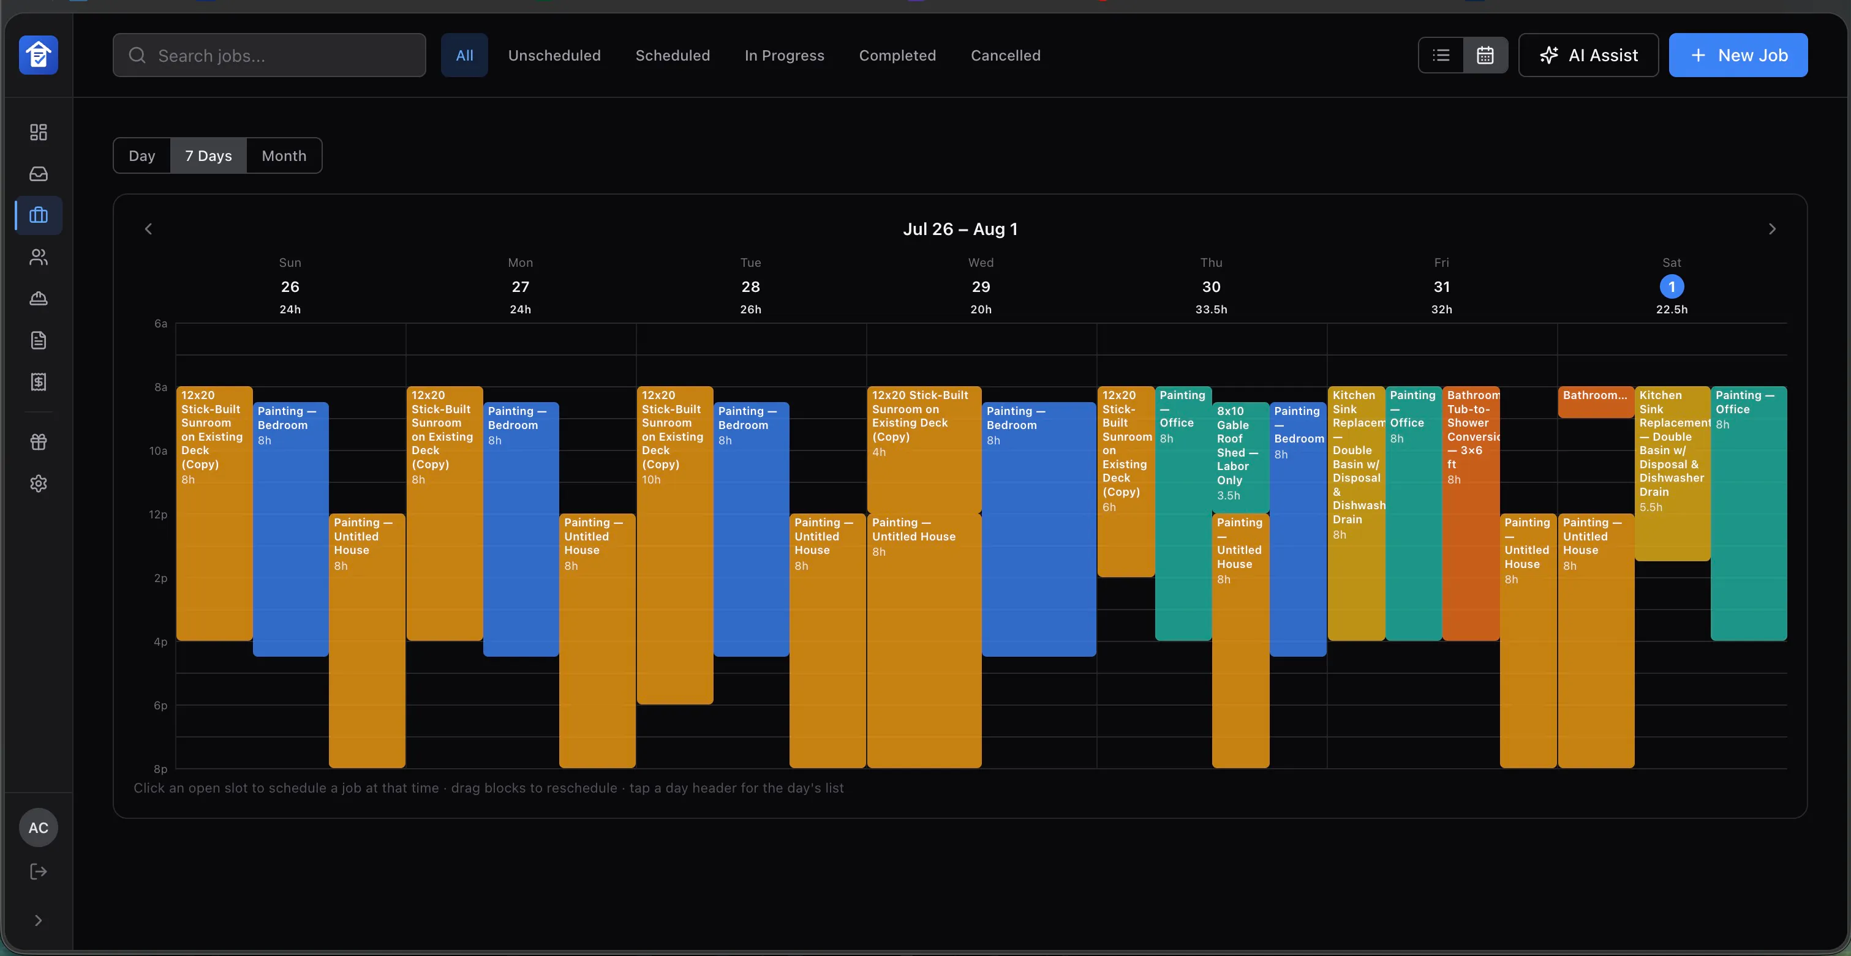1851x956 pixels.
Task: Open Thursday's 8x10 Gable Roof Shed block
Action: [x=1240, y=458]
